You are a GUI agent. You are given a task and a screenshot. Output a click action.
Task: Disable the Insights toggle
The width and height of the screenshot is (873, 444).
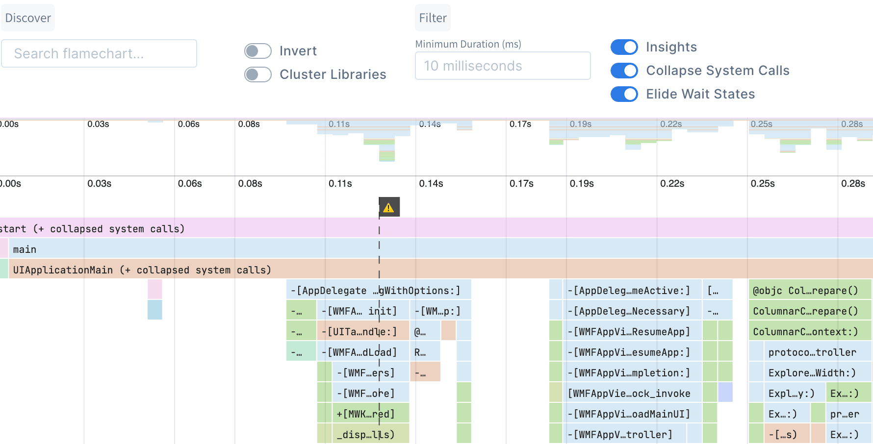pyautogui.click(x=624, y=47)
